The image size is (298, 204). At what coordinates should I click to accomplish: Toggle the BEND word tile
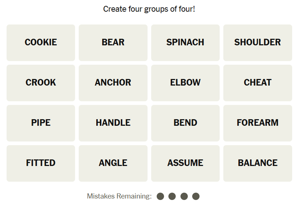point(185,123)
